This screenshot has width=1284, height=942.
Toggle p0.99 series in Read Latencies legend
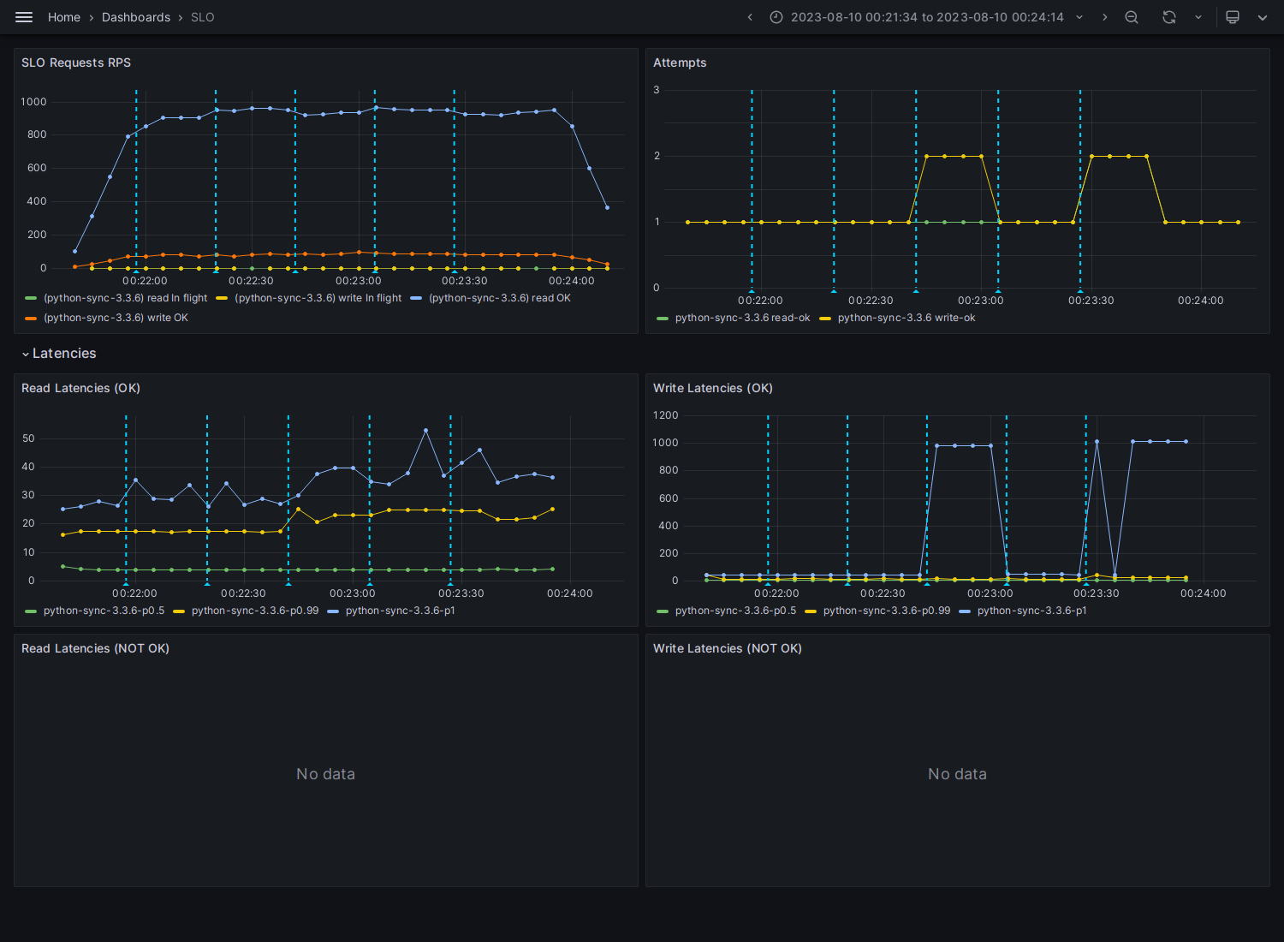[255, 611]
